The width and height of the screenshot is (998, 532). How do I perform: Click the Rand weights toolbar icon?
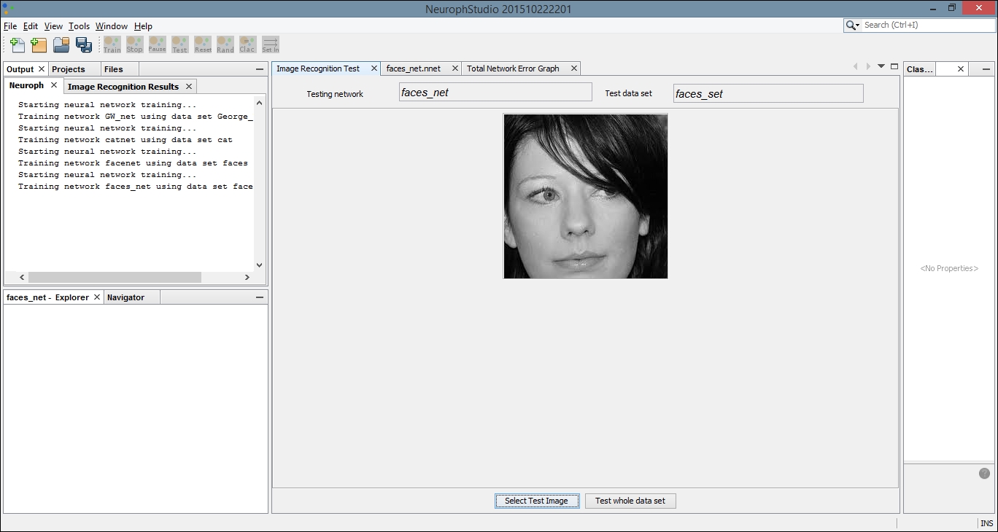click(225, 44)
